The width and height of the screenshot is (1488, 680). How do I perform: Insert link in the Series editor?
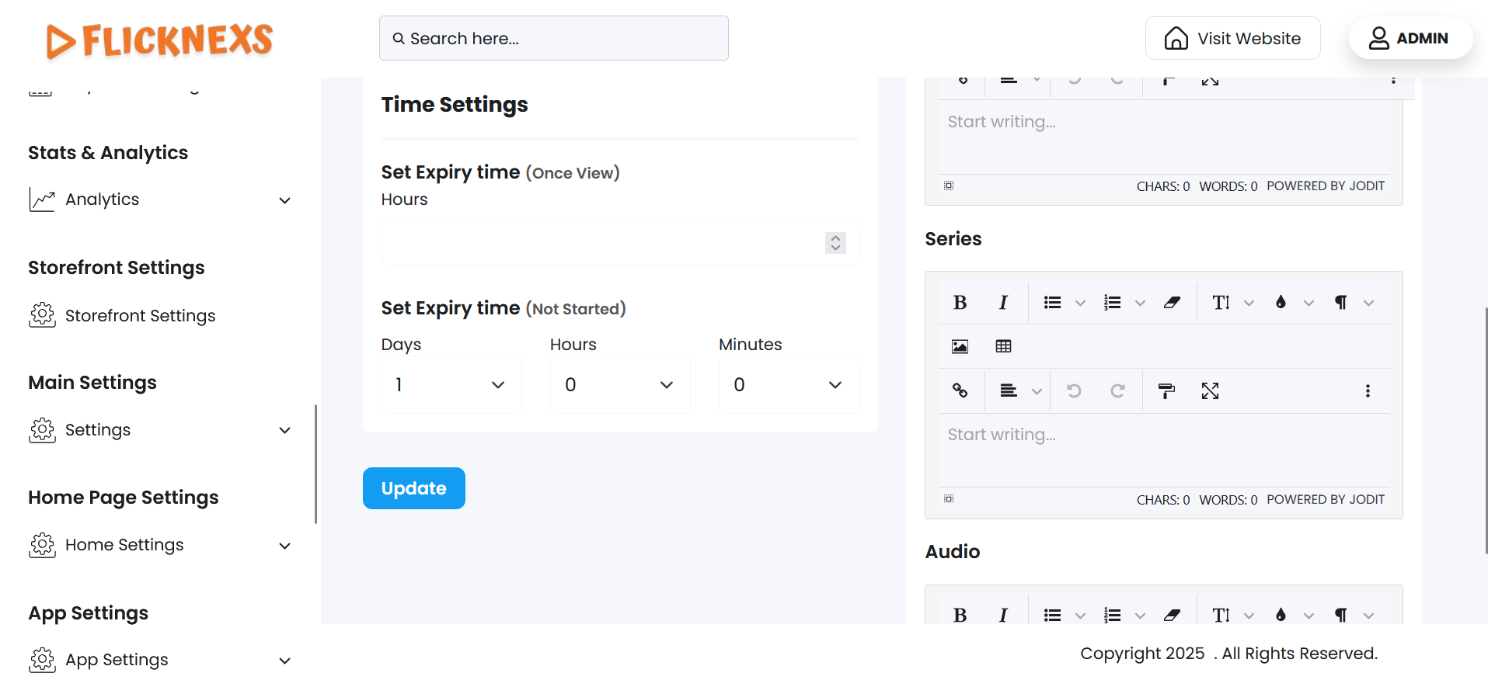pyautogui.click(x=960, y=390)
